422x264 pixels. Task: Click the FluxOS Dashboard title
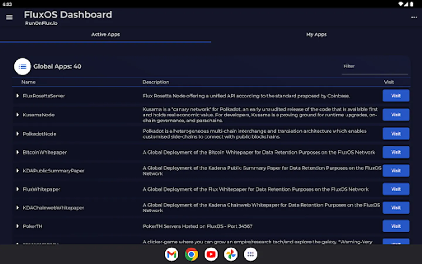(x=68, y=15)
